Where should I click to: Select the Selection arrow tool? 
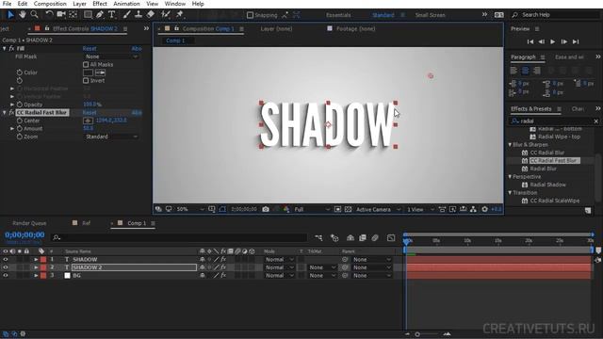click(x=10, y=15)
